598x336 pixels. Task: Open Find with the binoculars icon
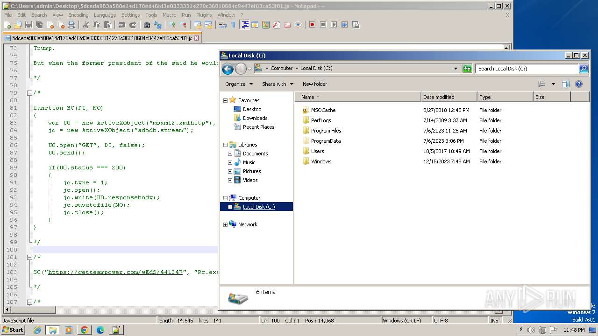[147, 25]
